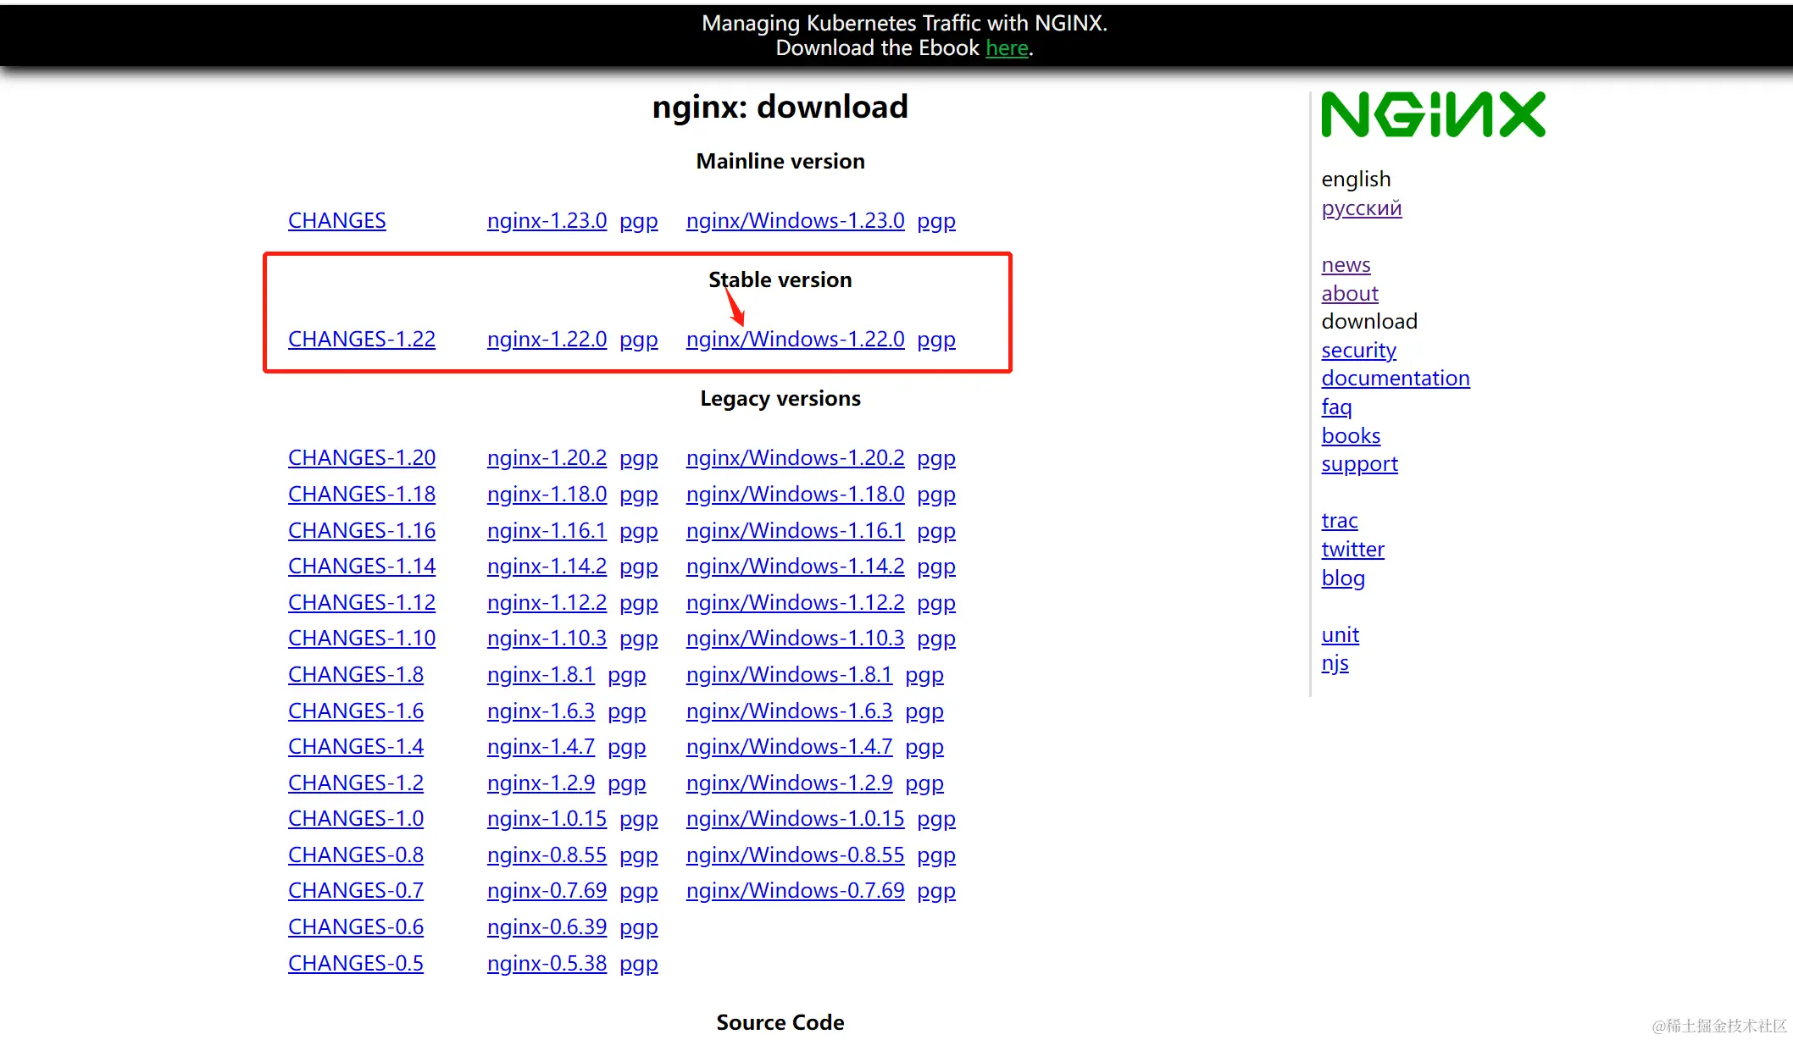Open the faq sidebar link
The width and height of the screenshot is (1793, 1040).
tap(1336, 407)
